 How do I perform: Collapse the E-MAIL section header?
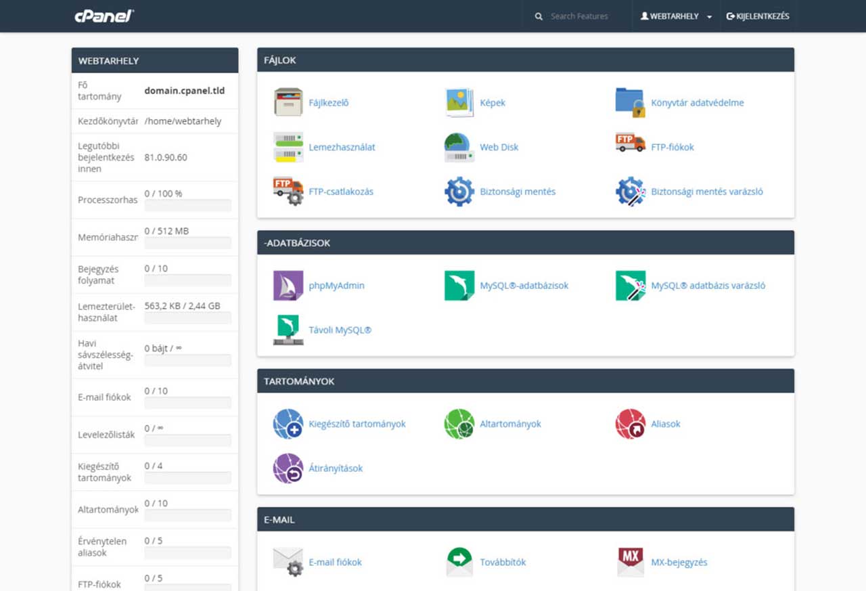[x=526, y=520]
